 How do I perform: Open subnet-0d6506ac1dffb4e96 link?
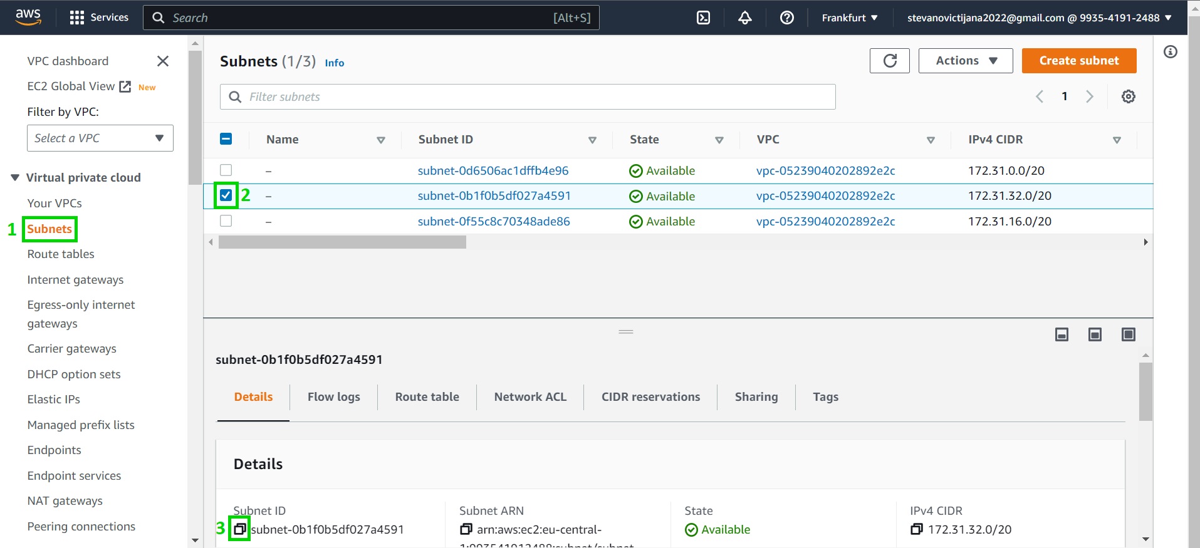493,170
